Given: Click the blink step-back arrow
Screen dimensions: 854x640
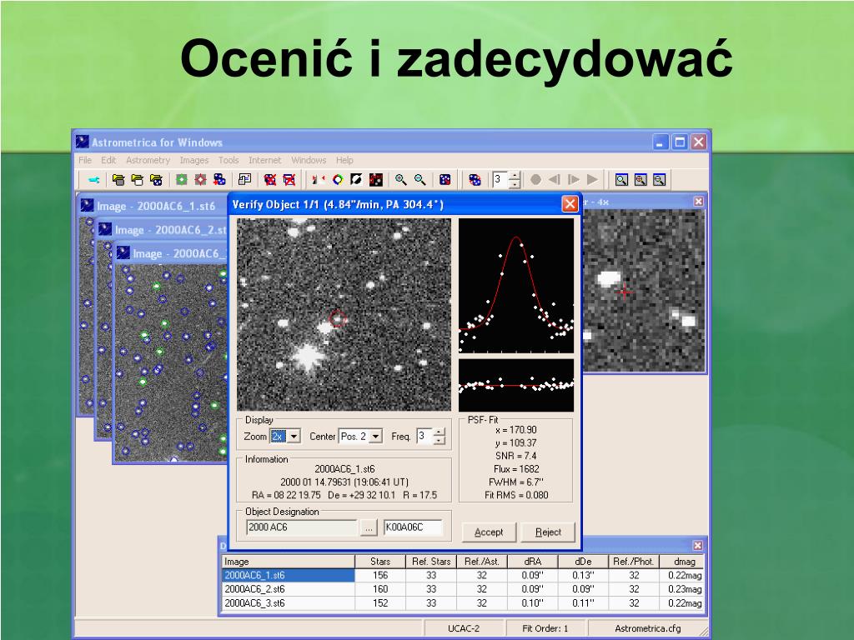Looking at the screenshot, I should tap(555, 180).
